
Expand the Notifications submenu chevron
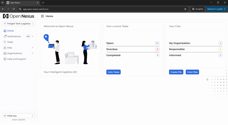32,36
